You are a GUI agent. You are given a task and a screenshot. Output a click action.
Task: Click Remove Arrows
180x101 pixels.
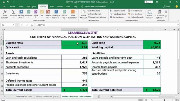click(x=117, y=17)
